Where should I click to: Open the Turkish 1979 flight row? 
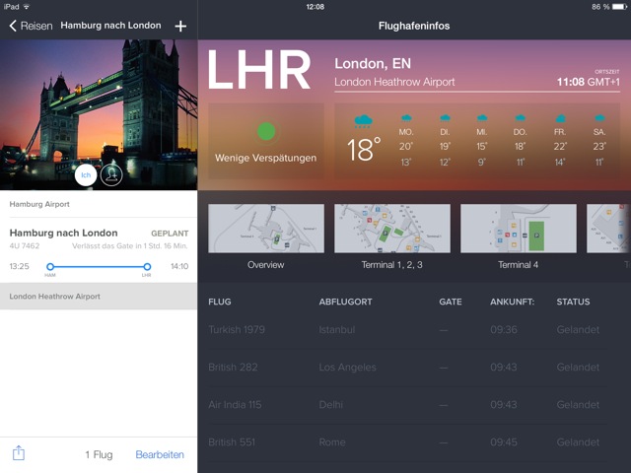coord(414,330)
